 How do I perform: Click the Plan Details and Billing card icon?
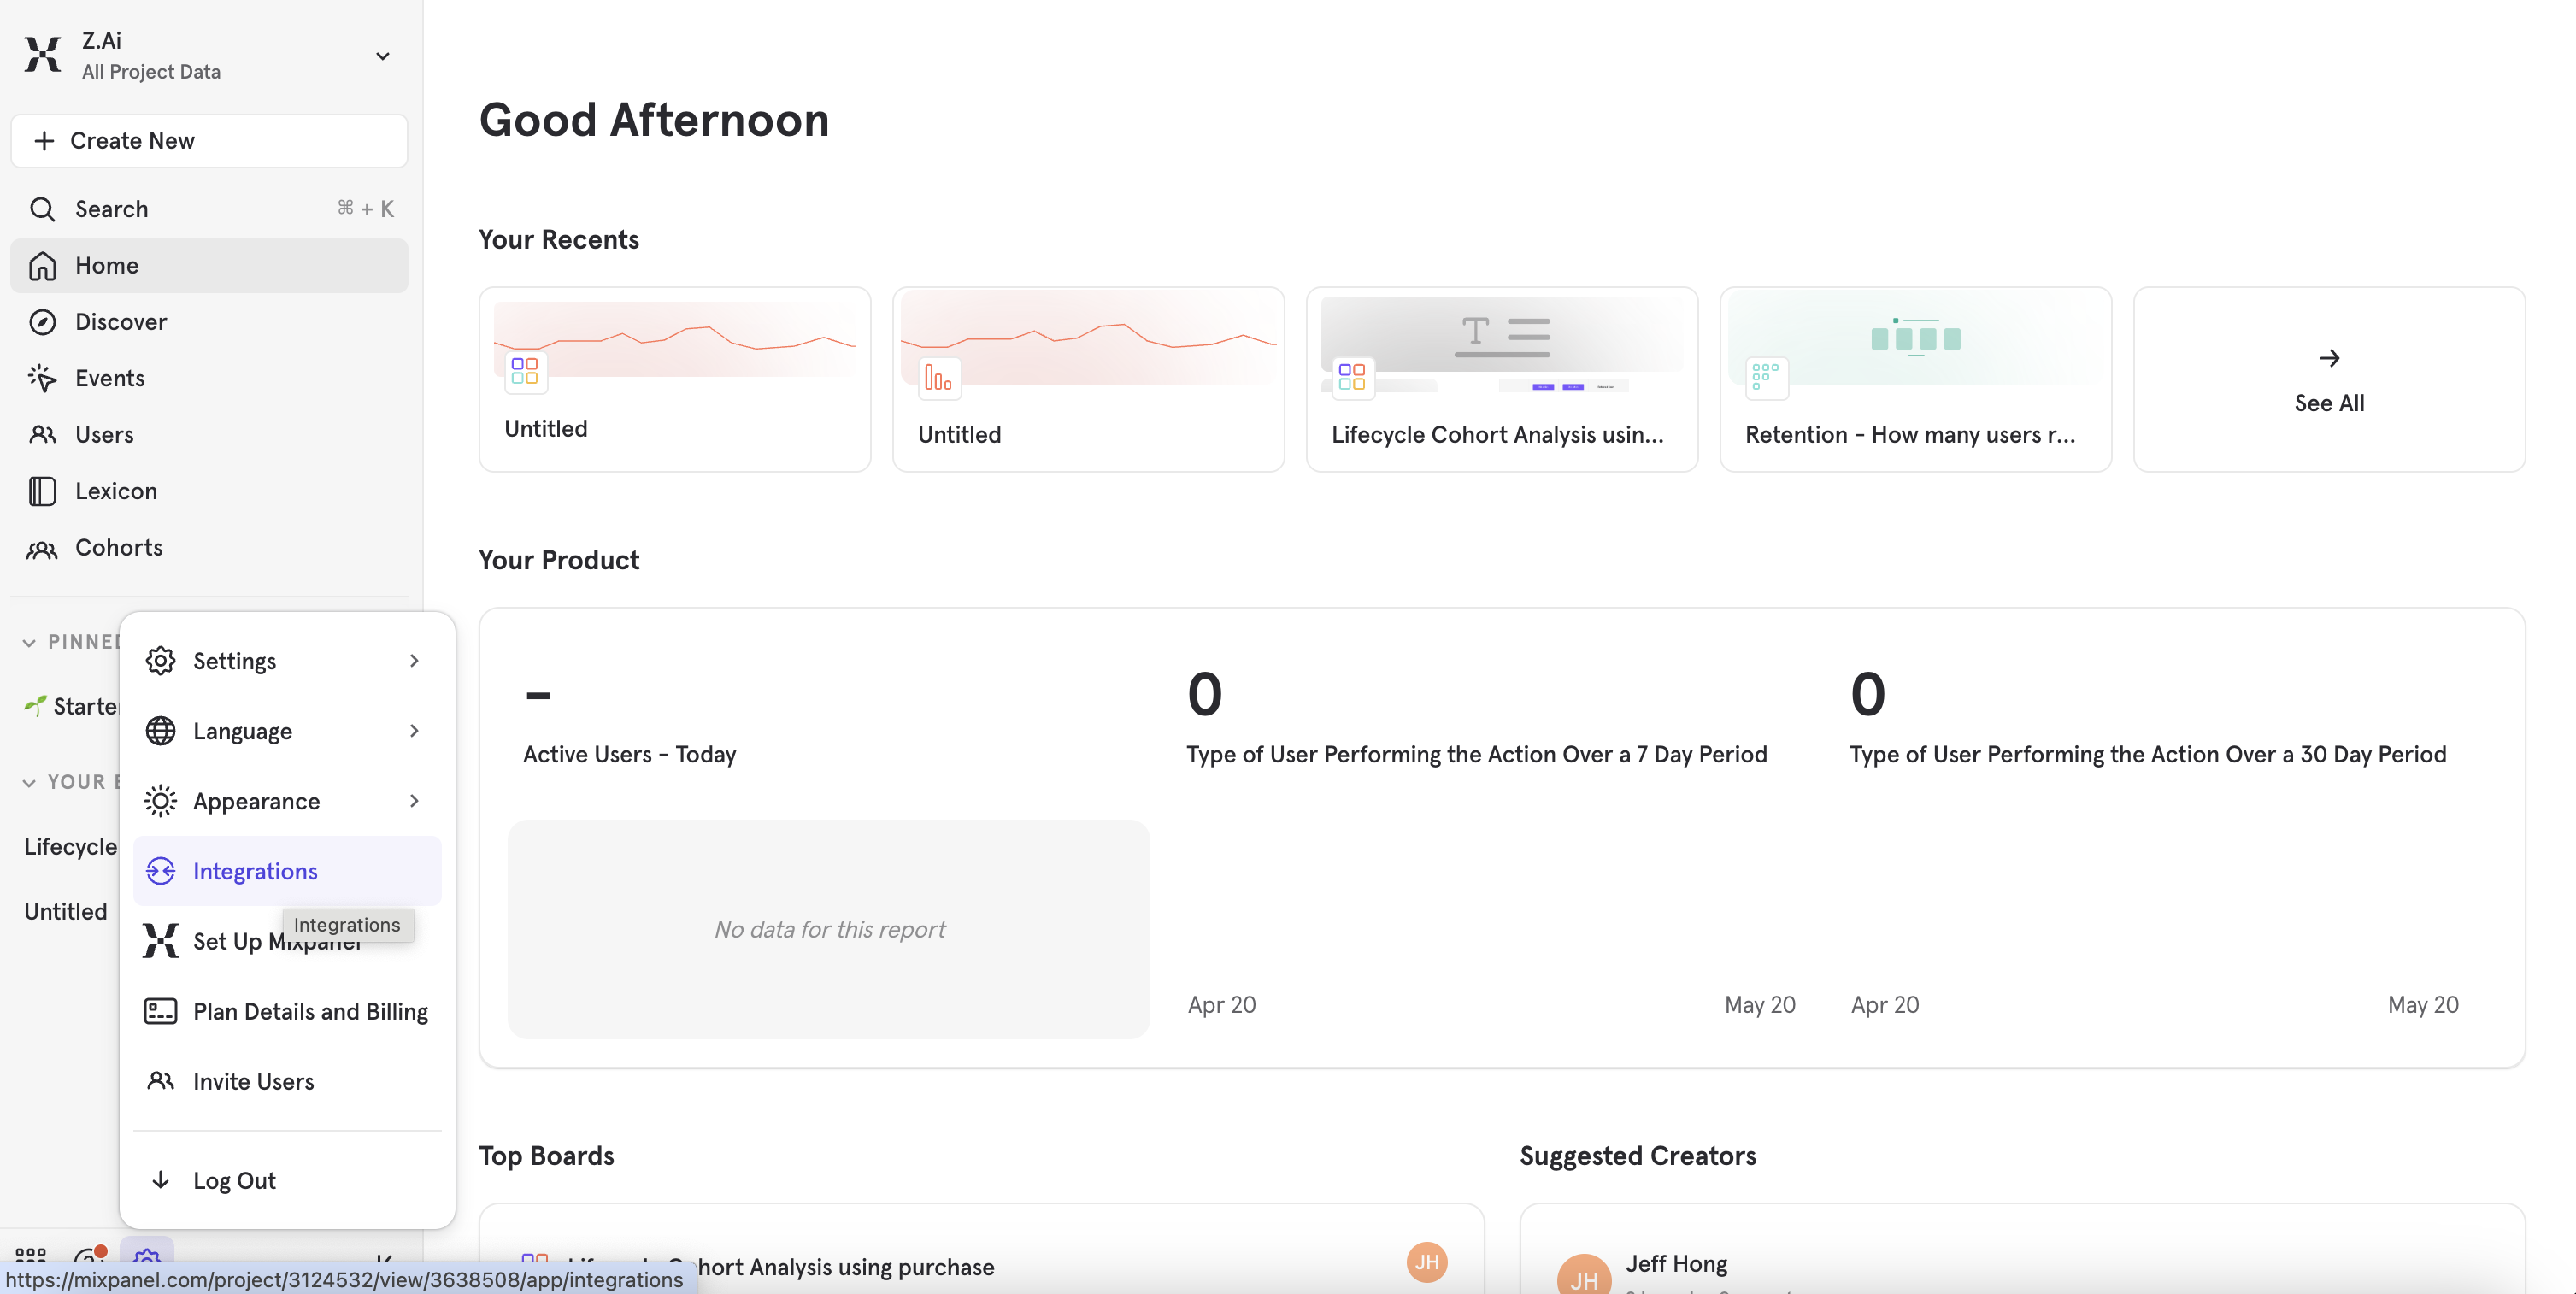[x=160, y=1011]
